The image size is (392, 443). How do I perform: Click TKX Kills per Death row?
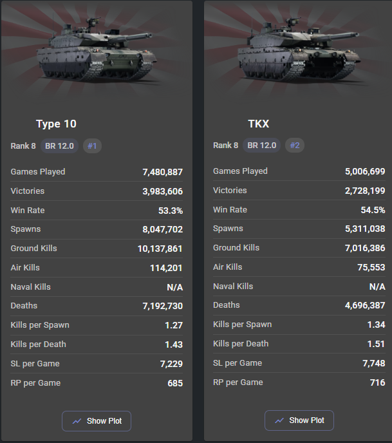[299, 344]
